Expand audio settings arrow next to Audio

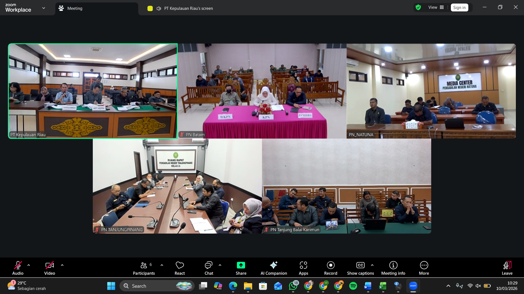pyautogui.click(x=29, y=265)
